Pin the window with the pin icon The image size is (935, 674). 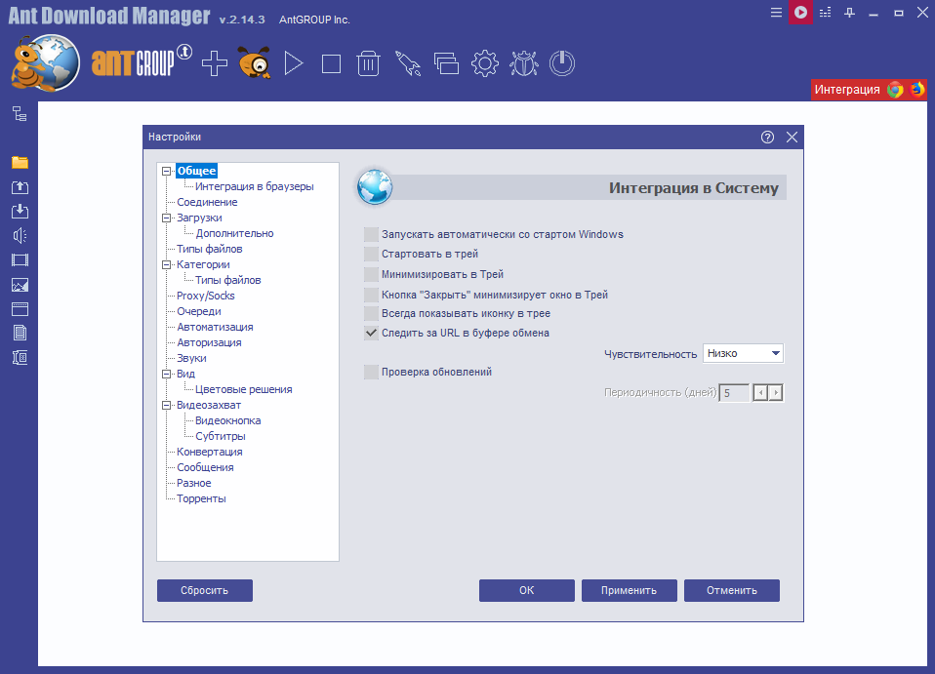(x=850, y=13)
